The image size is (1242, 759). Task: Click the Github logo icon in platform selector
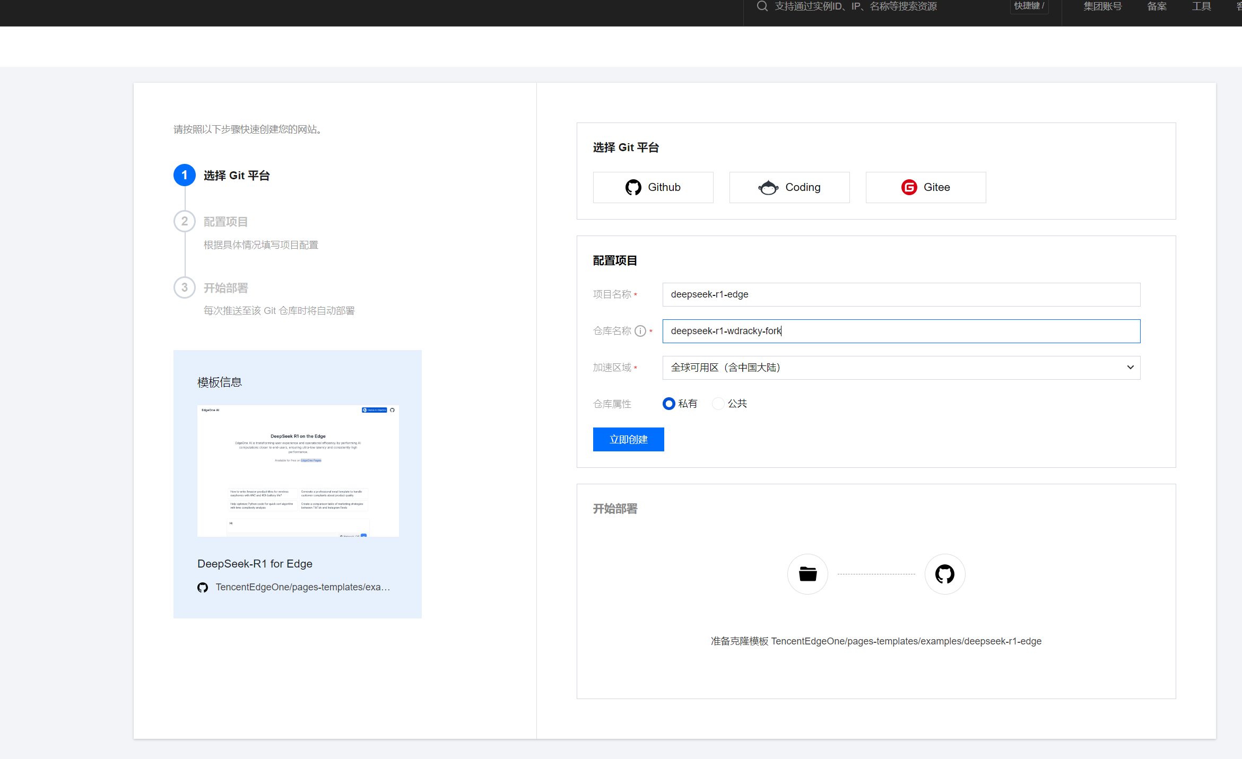tap(633, 187)
